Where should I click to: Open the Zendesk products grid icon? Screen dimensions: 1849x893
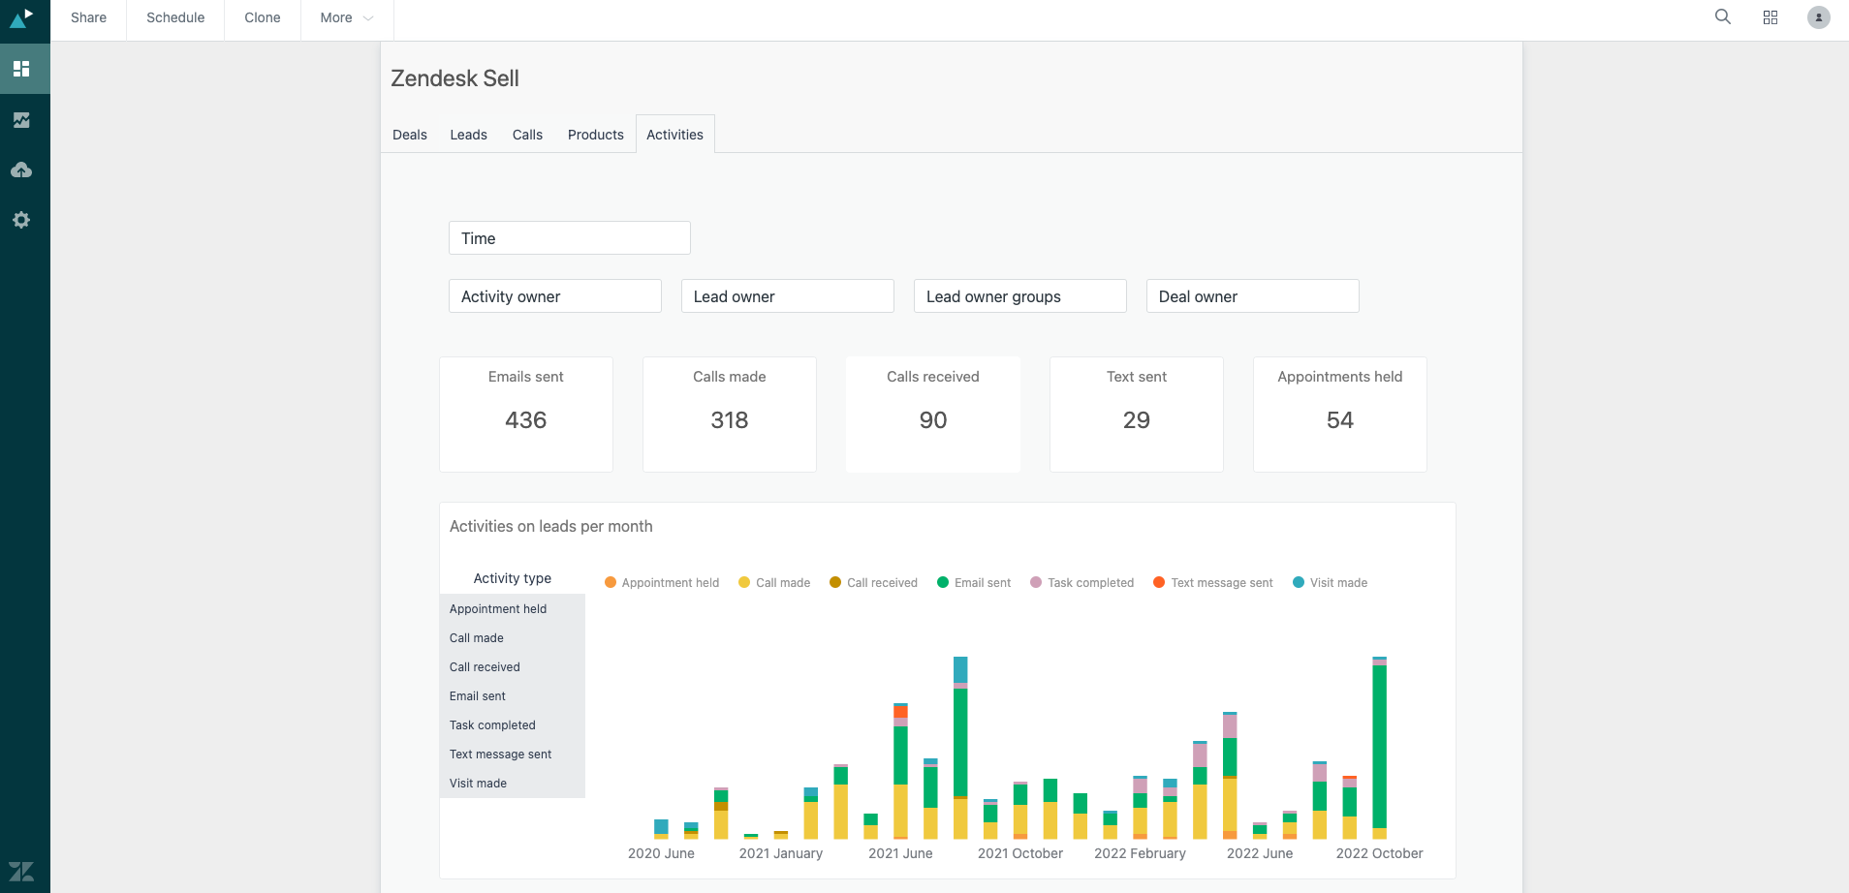tap(1770, 17)
